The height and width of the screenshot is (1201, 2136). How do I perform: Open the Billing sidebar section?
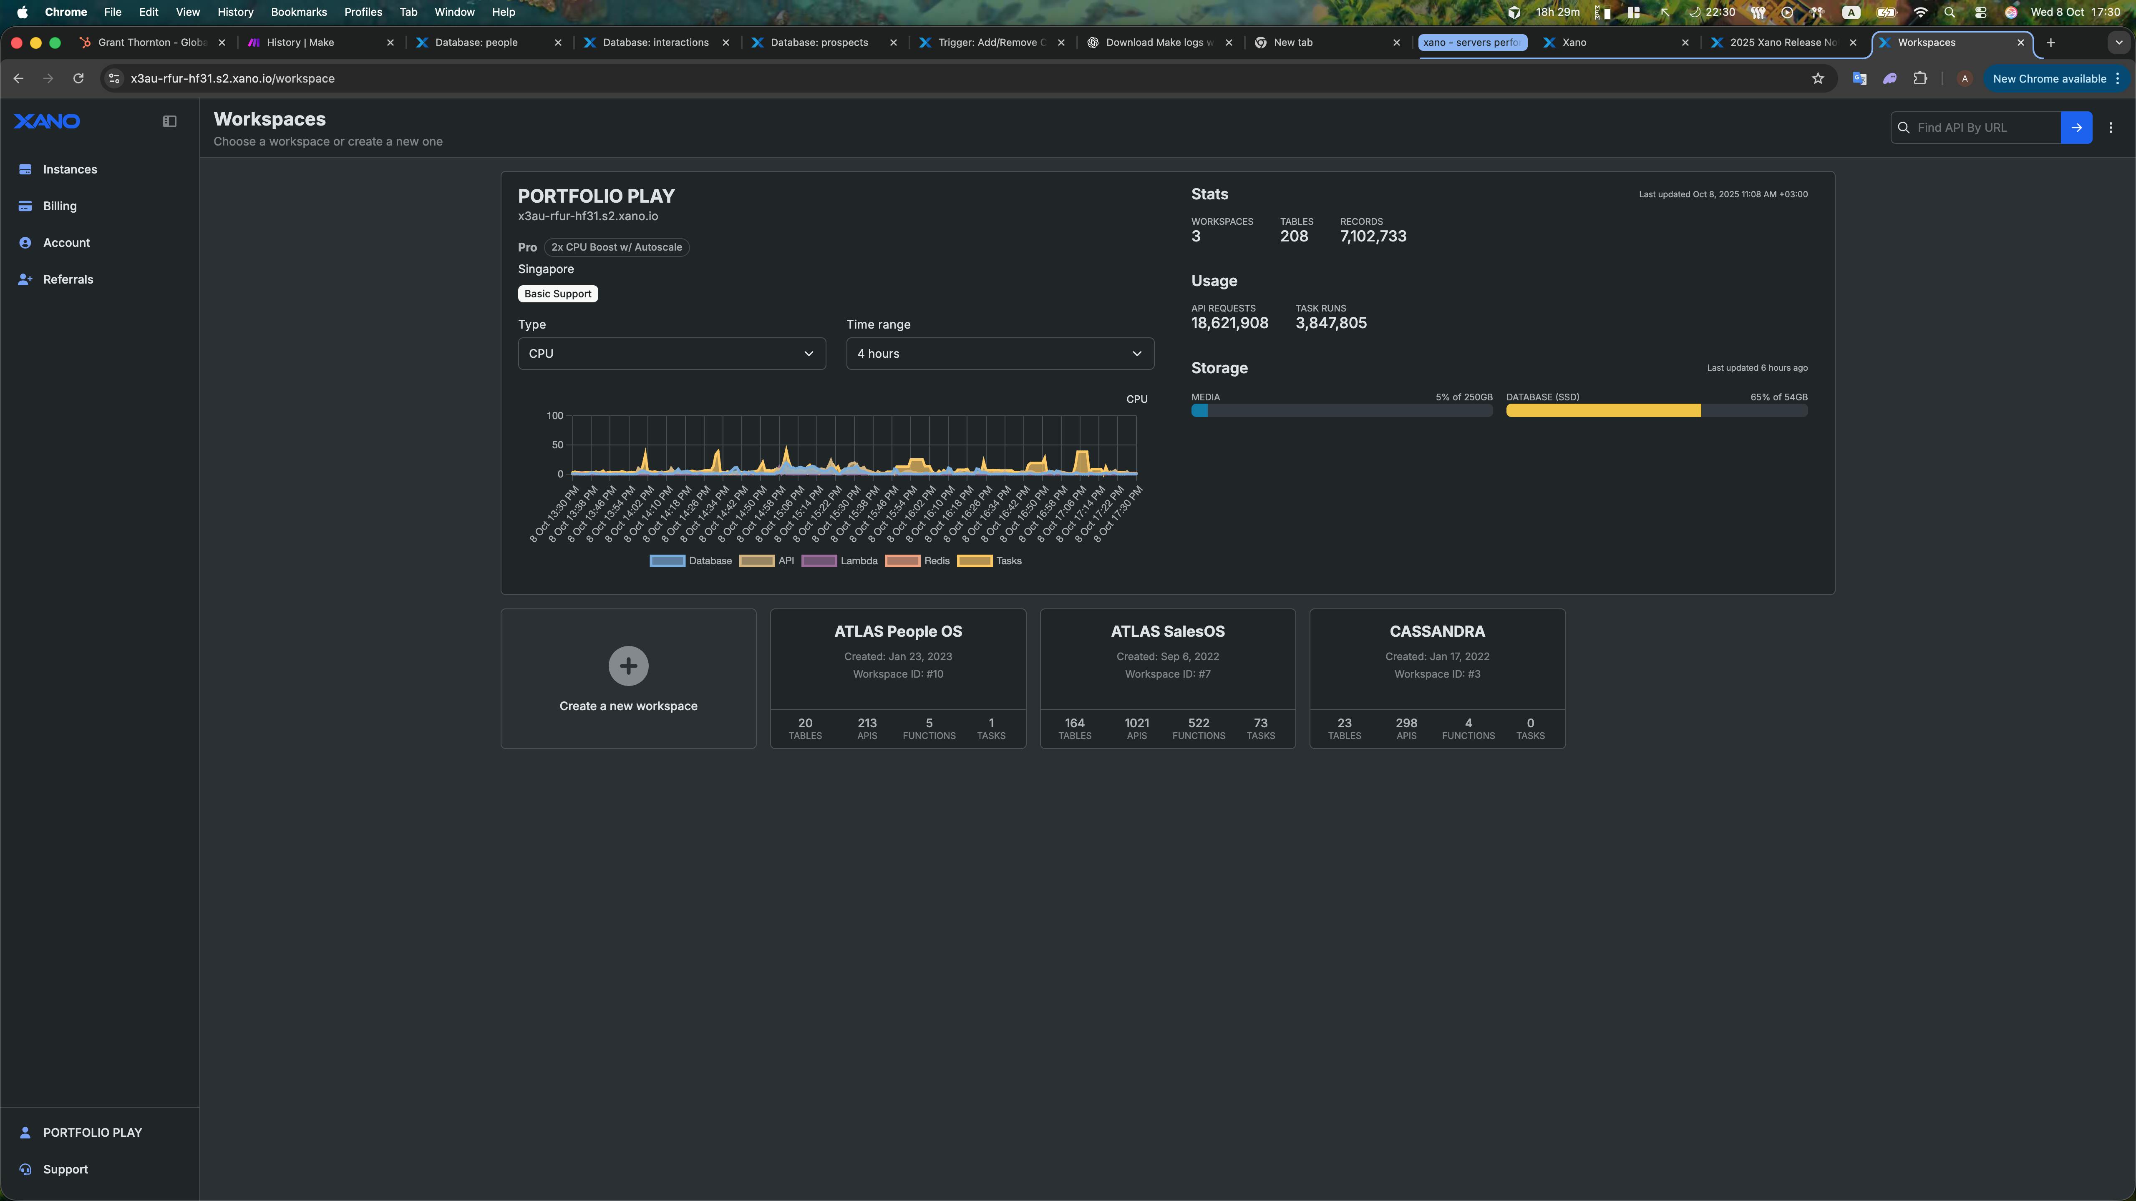tap(60, 206)
